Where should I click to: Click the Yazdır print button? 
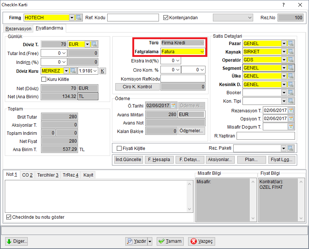point(136,241)
